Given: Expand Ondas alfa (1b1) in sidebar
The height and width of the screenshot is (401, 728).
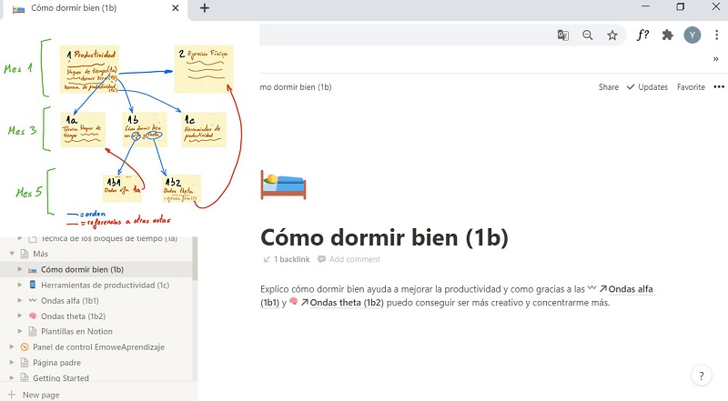Looking at the screenshot, I should tap(19, 300).
